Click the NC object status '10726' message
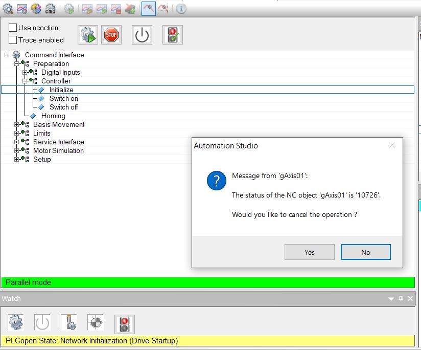Screen dimensions: 421x350 (x=307, y=195)
